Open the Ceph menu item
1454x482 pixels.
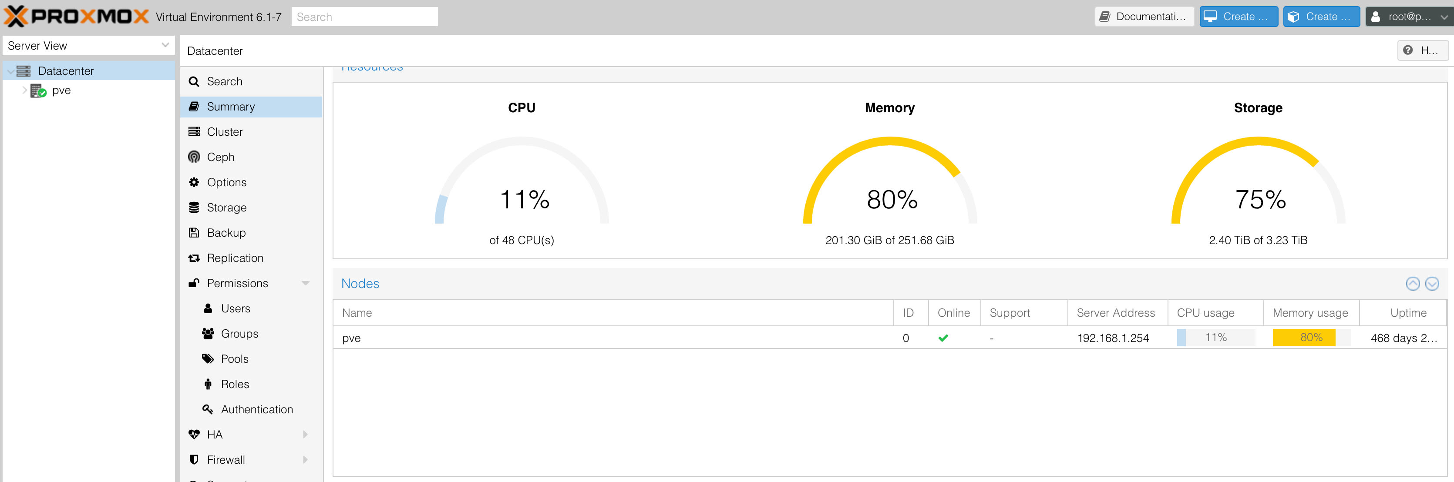(251, 157)
